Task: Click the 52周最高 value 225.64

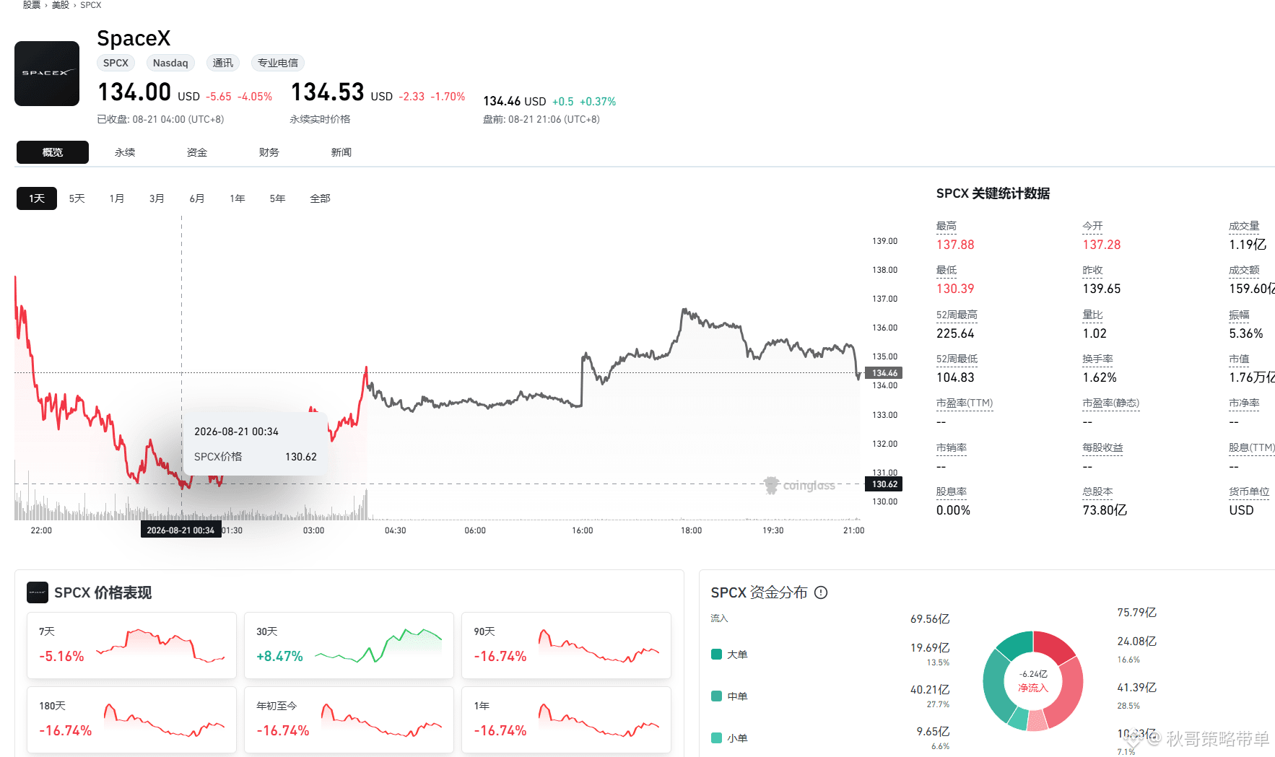Action: pyautogui.click(x=955, y=333)
